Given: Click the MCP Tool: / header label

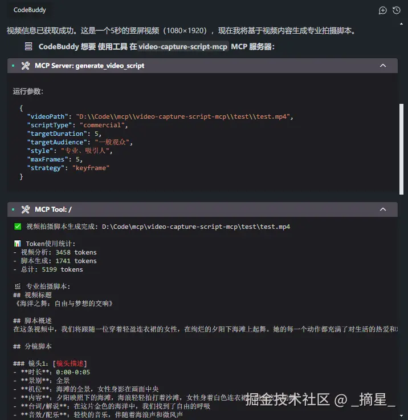Looking at the screenshot, I should (x=53, y=209).
